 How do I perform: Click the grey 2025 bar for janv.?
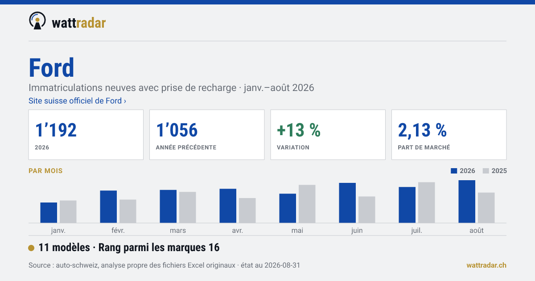pyautogui.click(x=68, y=212)
